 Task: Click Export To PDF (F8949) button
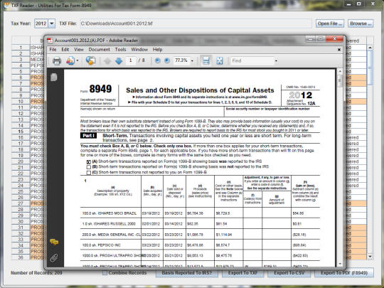[x=344, y=273]
